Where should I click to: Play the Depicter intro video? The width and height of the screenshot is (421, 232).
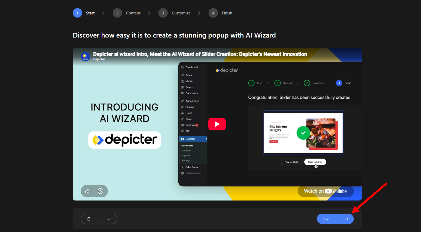[x=217, y=124]
